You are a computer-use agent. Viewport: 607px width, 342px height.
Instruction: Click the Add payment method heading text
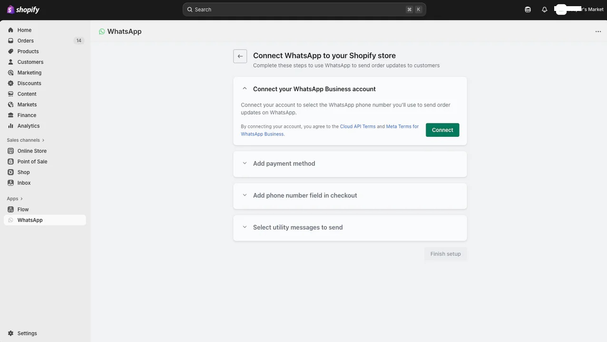click(x=284, y=163)
